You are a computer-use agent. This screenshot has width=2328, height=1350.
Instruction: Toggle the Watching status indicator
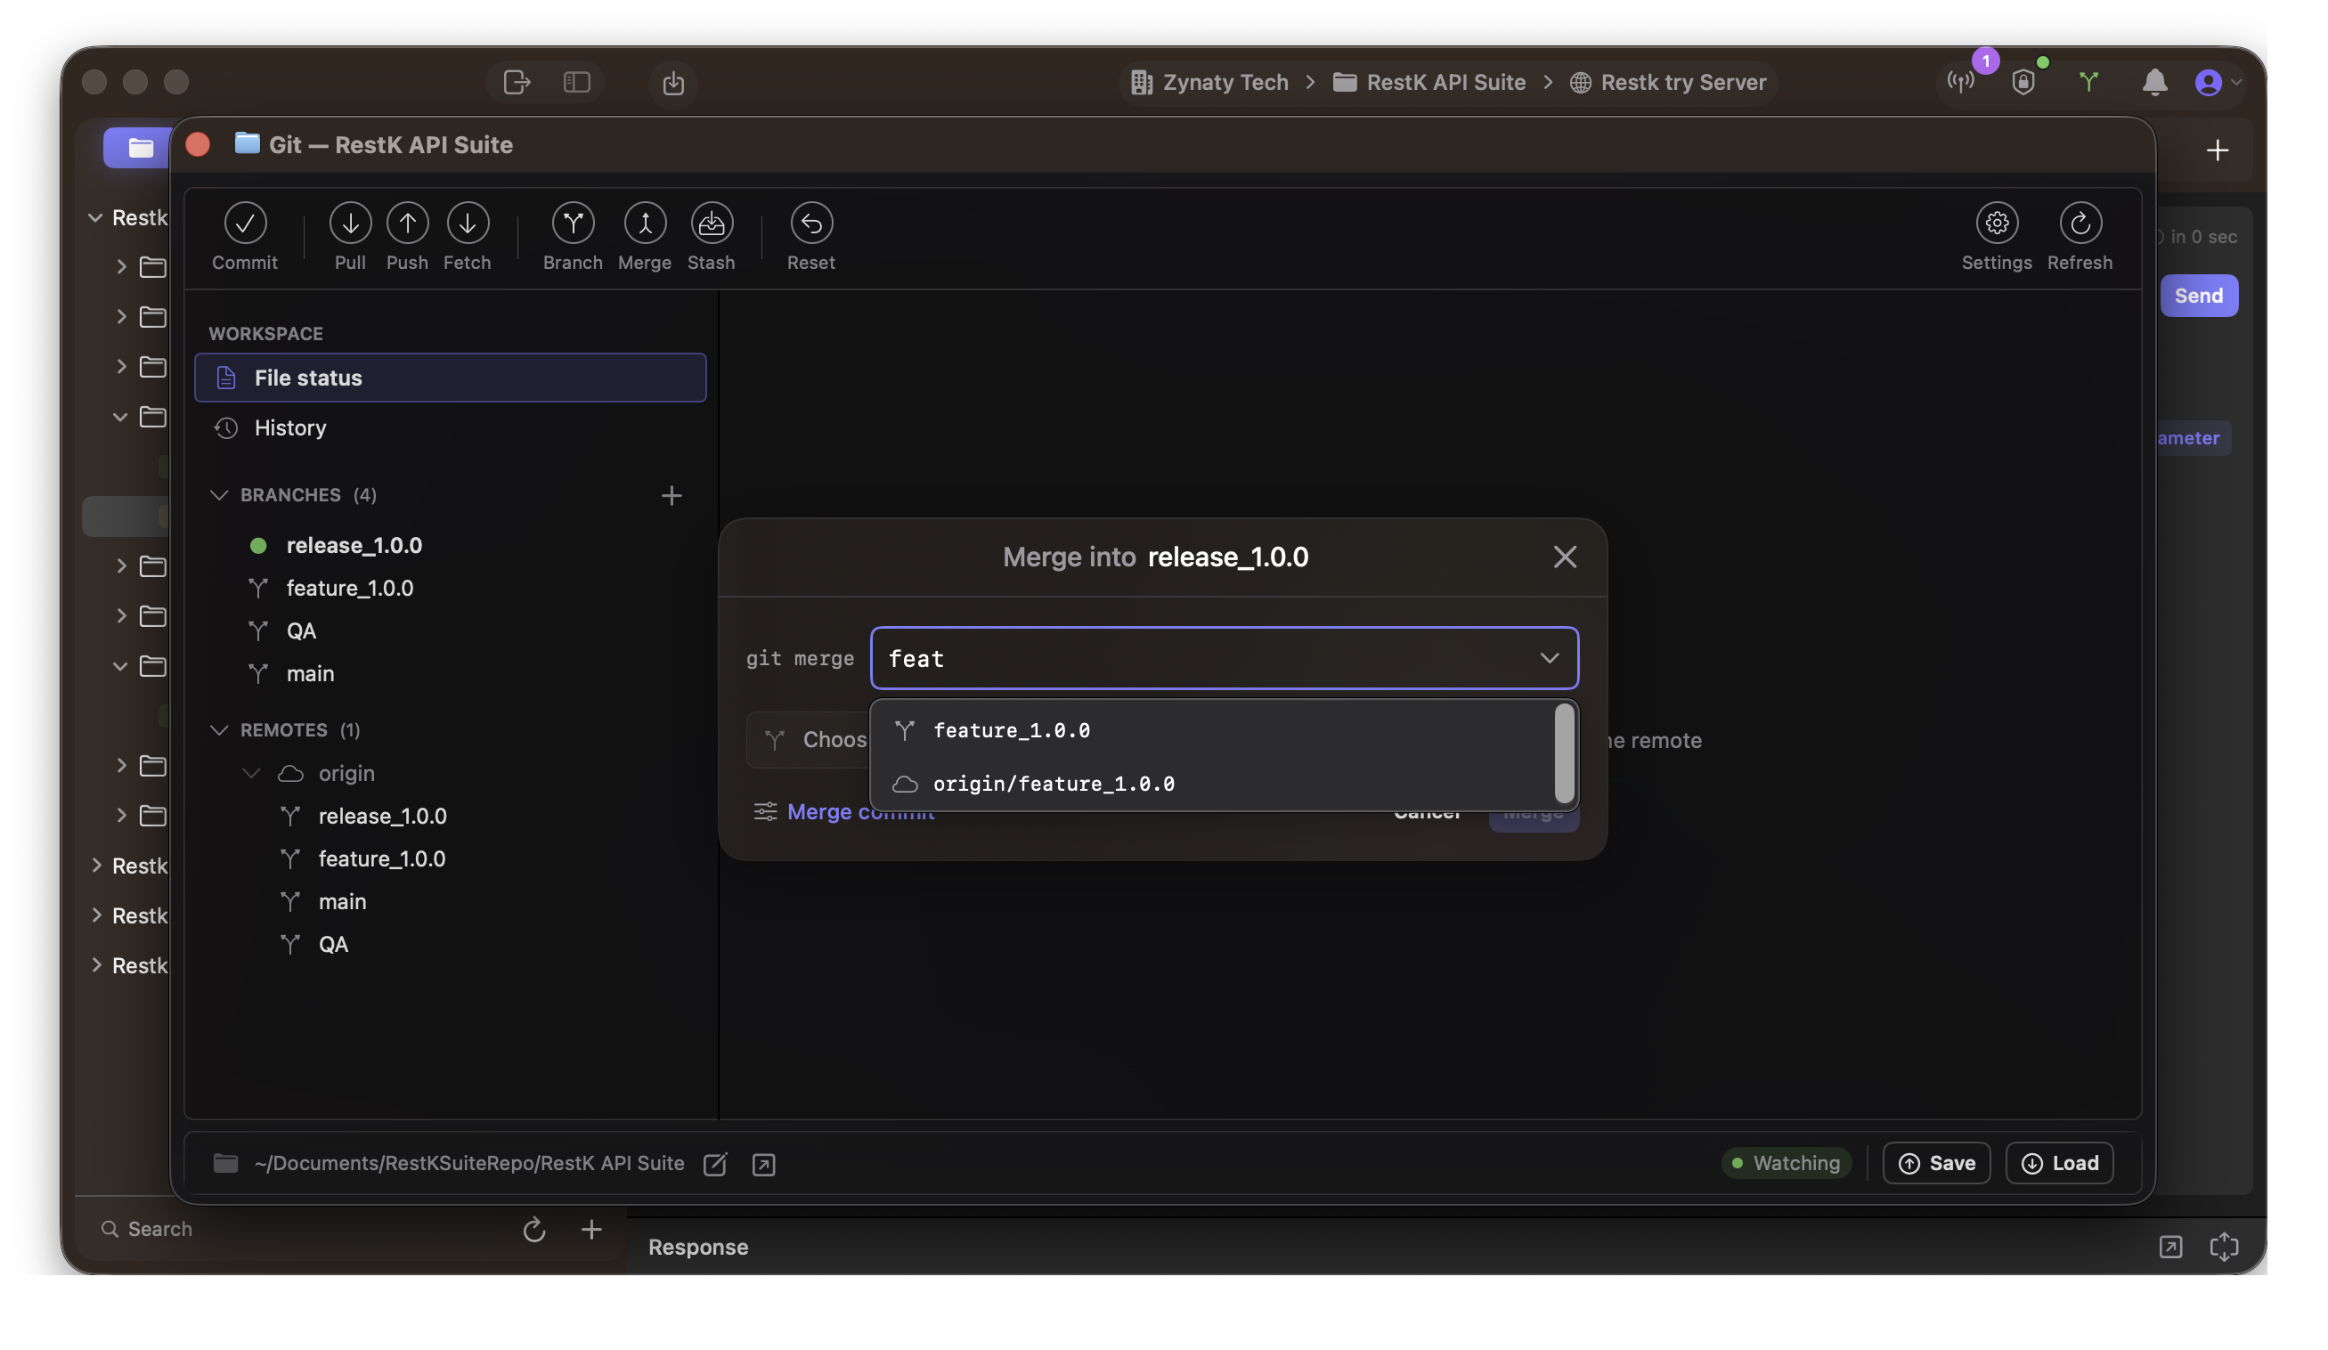point(1786,1162)
